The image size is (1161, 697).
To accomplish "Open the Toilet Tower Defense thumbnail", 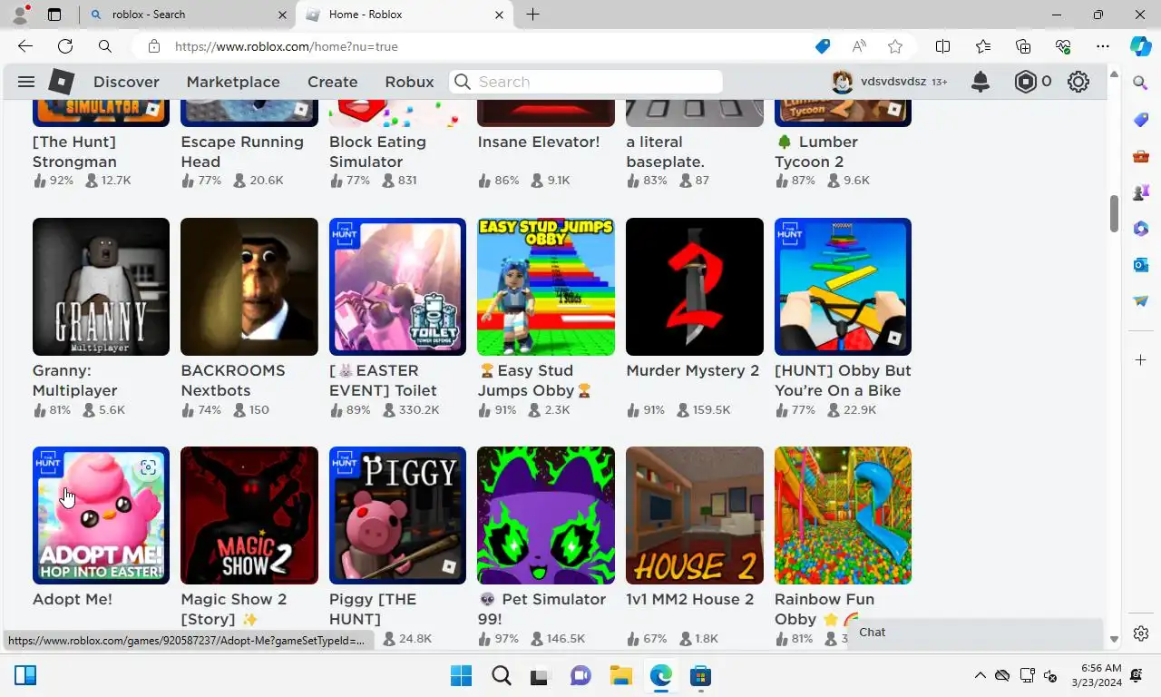I will (397, 287).
